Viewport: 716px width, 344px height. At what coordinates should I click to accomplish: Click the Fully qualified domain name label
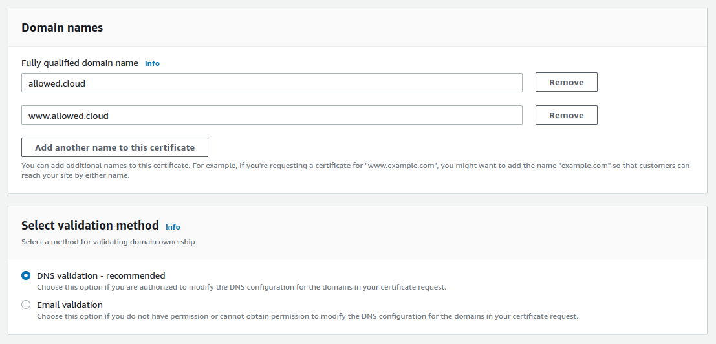[x=80, y=63]
